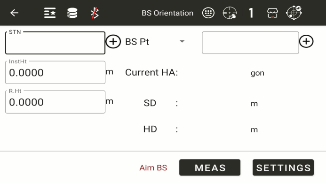This screenshot has height=183, width=326.
Task: Open the database data icon
Action: point(72,13)
